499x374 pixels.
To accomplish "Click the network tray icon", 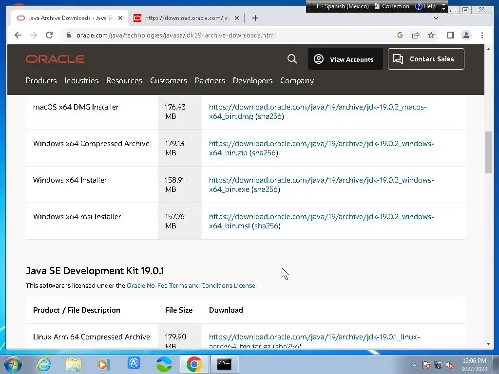I will 438,365.
